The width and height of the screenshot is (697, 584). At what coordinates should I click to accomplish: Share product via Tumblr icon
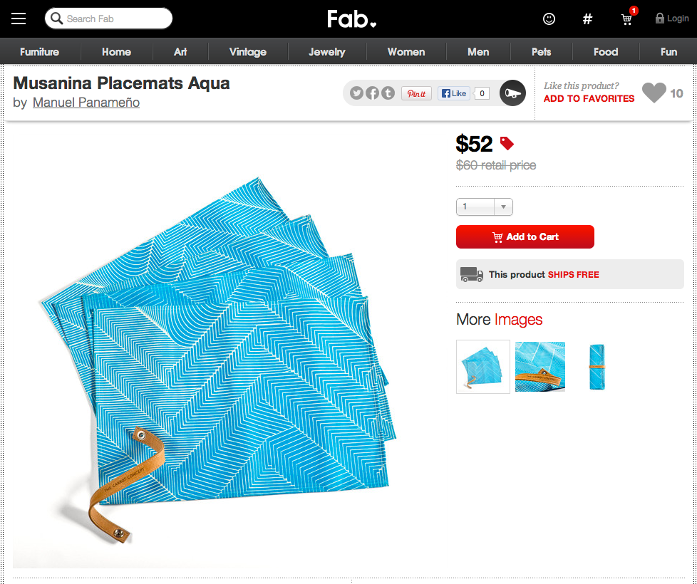(x=388, y=93)
